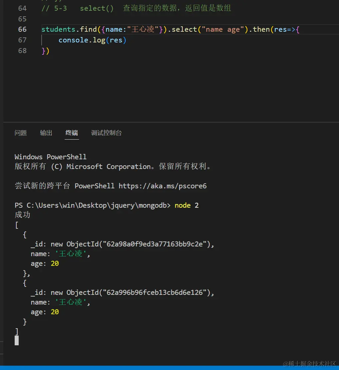Click the 成功 output text in terminal
This screenshot has width=339, height=370.
[22, 215]
